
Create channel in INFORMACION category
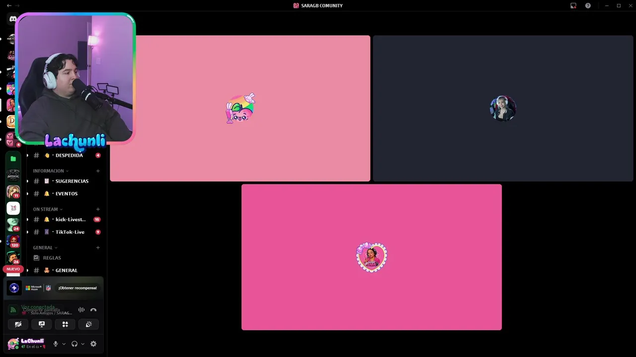(98, 171)
